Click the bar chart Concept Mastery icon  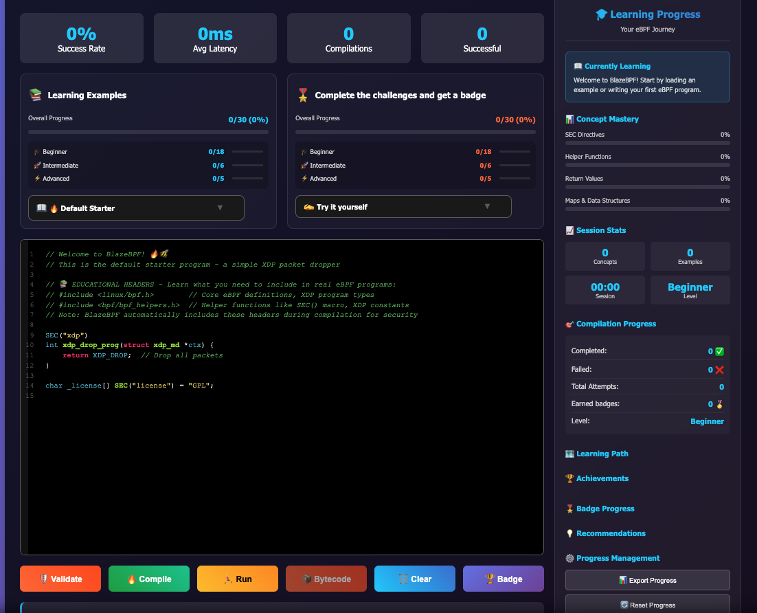(x=569, y=119)
